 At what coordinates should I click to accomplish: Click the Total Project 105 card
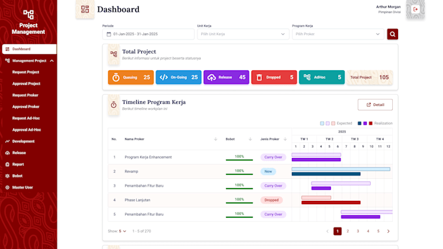(x=369, y=77)
